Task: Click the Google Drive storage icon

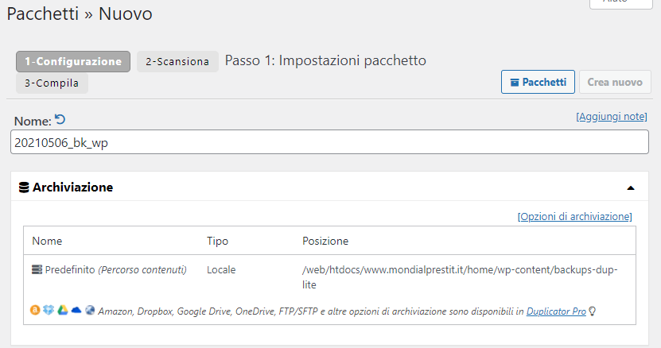Action: 62,311
